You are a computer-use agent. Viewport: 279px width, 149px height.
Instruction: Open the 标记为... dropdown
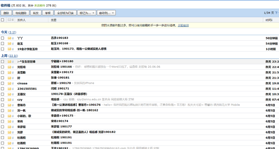[x=87, y=13]
